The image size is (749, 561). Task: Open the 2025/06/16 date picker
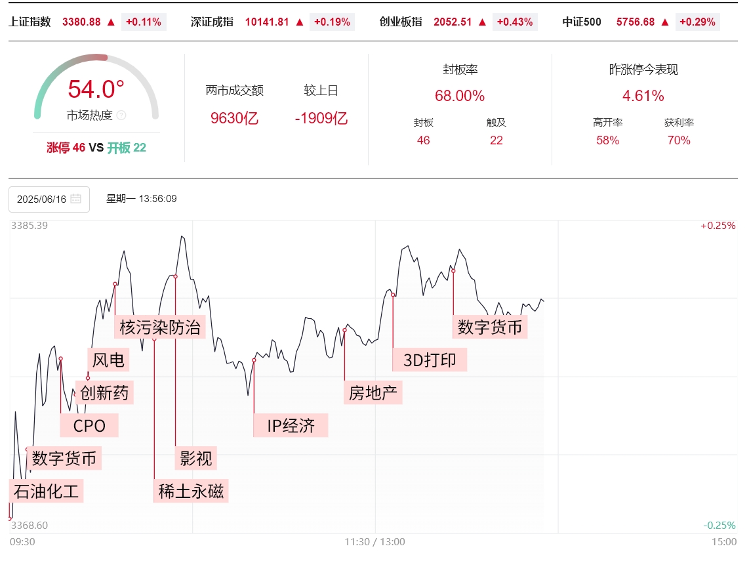42,199
